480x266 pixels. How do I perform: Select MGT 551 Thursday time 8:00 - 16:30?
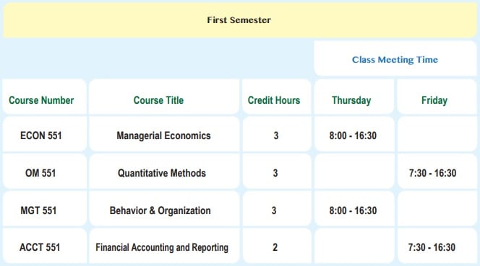(x=353, y=210)
